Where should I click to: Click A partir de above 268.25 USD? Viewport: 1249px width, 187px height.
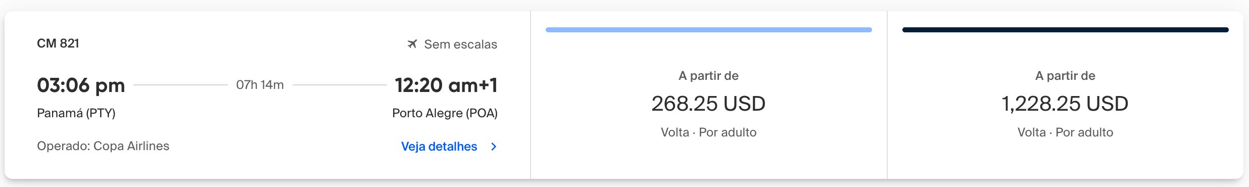tap(708, 76)
